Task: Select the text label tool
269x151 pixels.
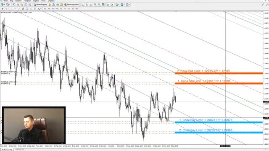Action: click(35, 8)
